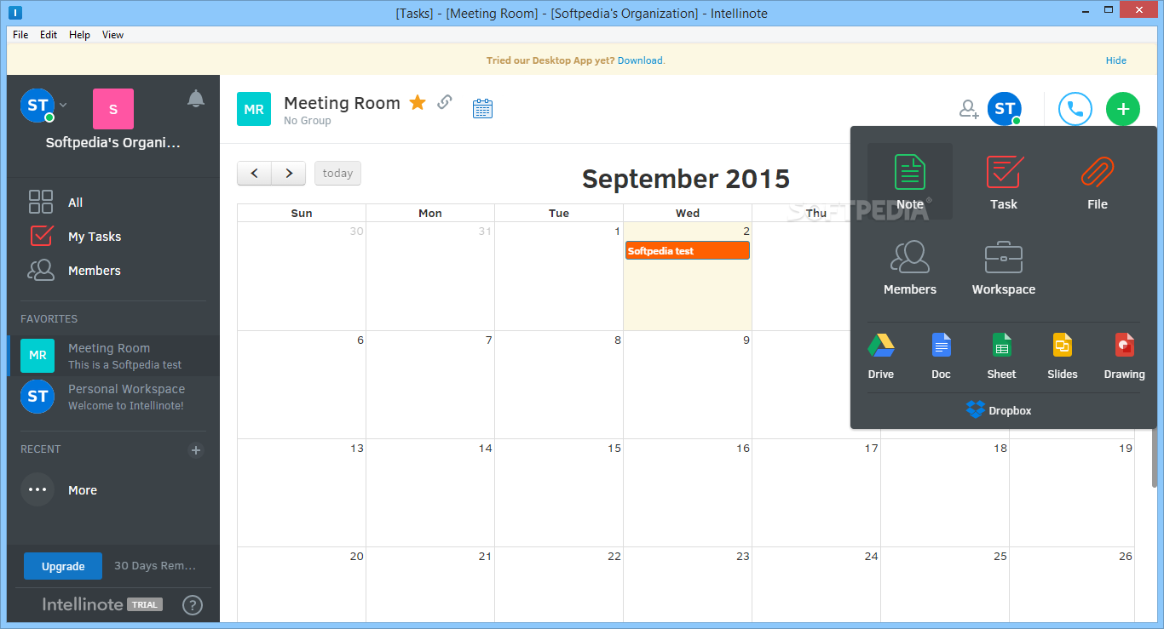Create a Google Sheet
The width and height of the screenshot is (1164, 629).
pyautogui.click(x=1002, y=357)
